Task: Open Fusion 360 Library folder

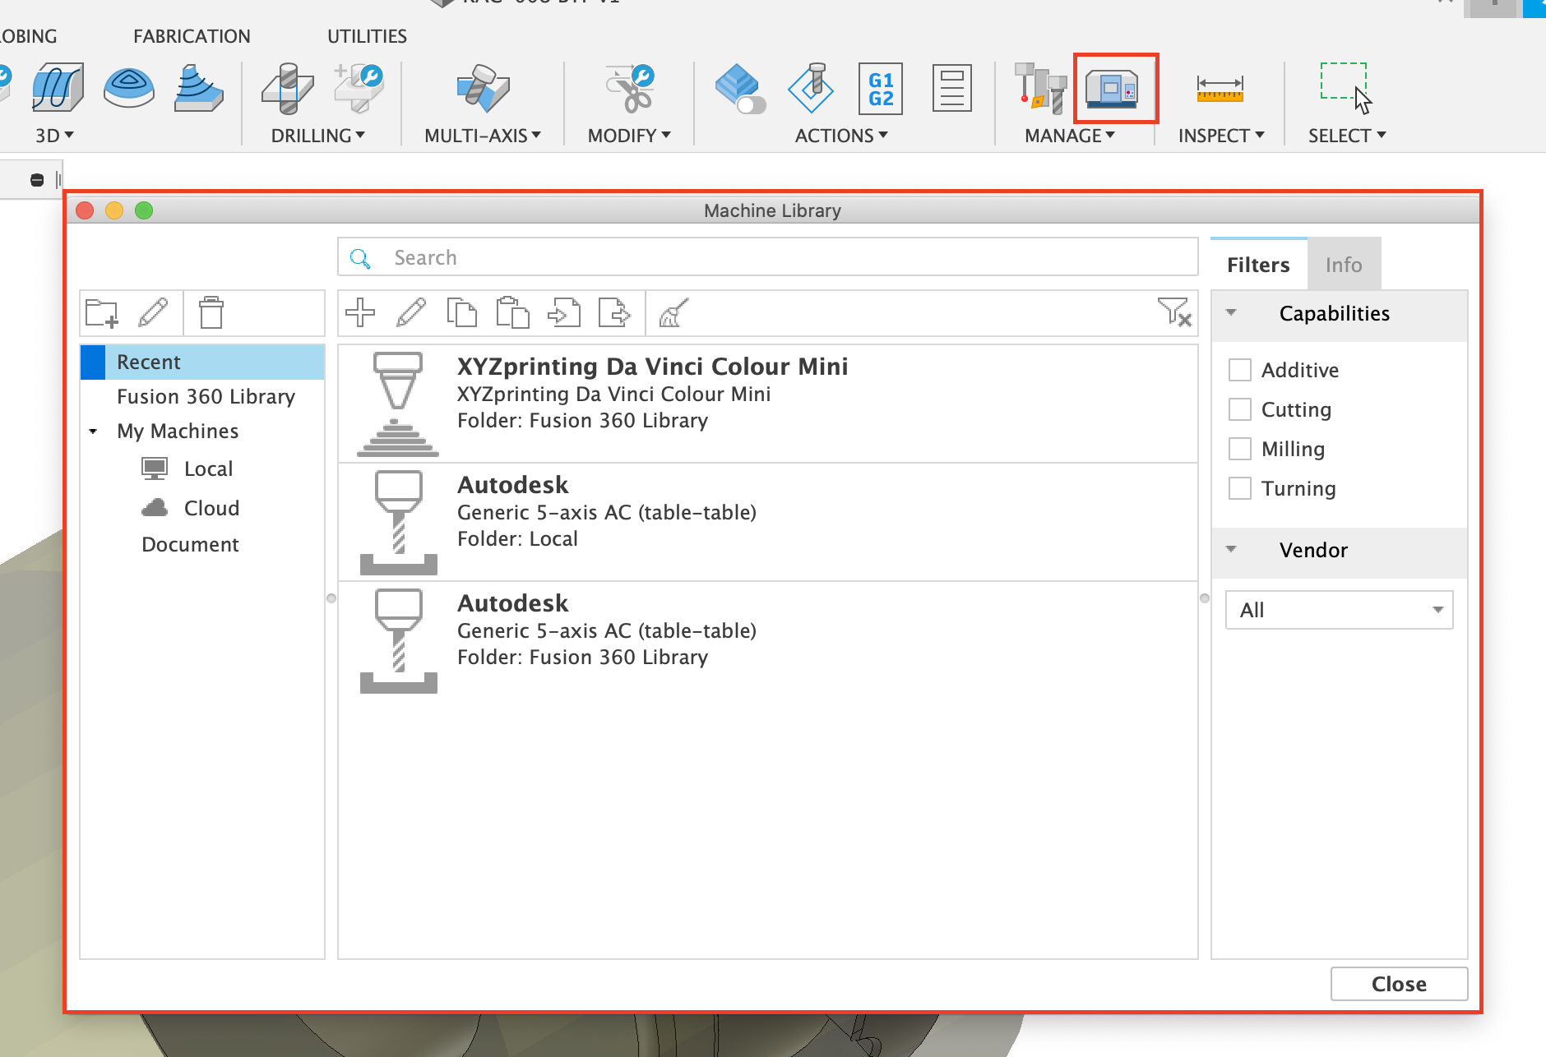Action: tap(206, 397)
